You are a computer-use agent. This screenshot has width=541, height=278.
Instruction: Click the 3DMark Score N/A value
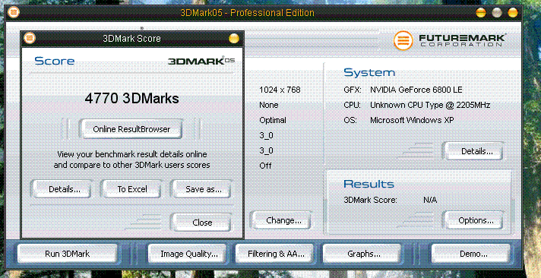click(x=430, y=200)
